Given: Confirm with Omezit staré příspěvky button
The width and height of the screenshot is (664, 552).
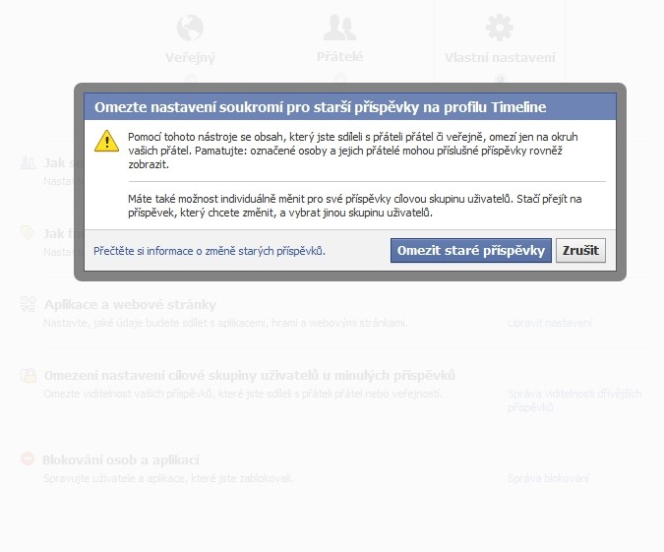Looking at the screenshot, I should (x=471, y=250).
